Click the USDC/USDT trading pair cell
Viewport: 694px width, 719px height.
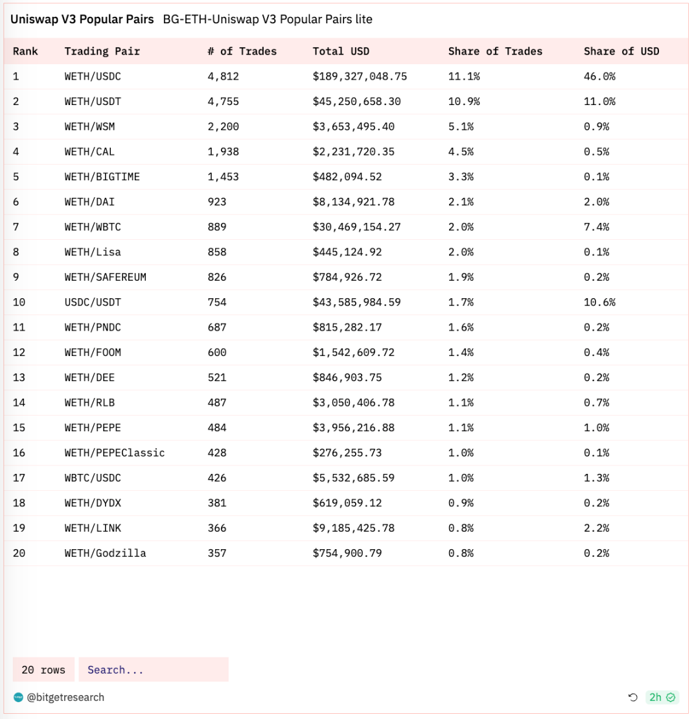tap(93, 302)
